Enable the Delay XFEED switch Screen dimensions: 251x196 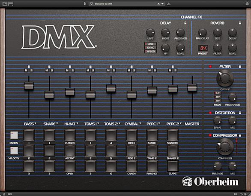[150, 52]
